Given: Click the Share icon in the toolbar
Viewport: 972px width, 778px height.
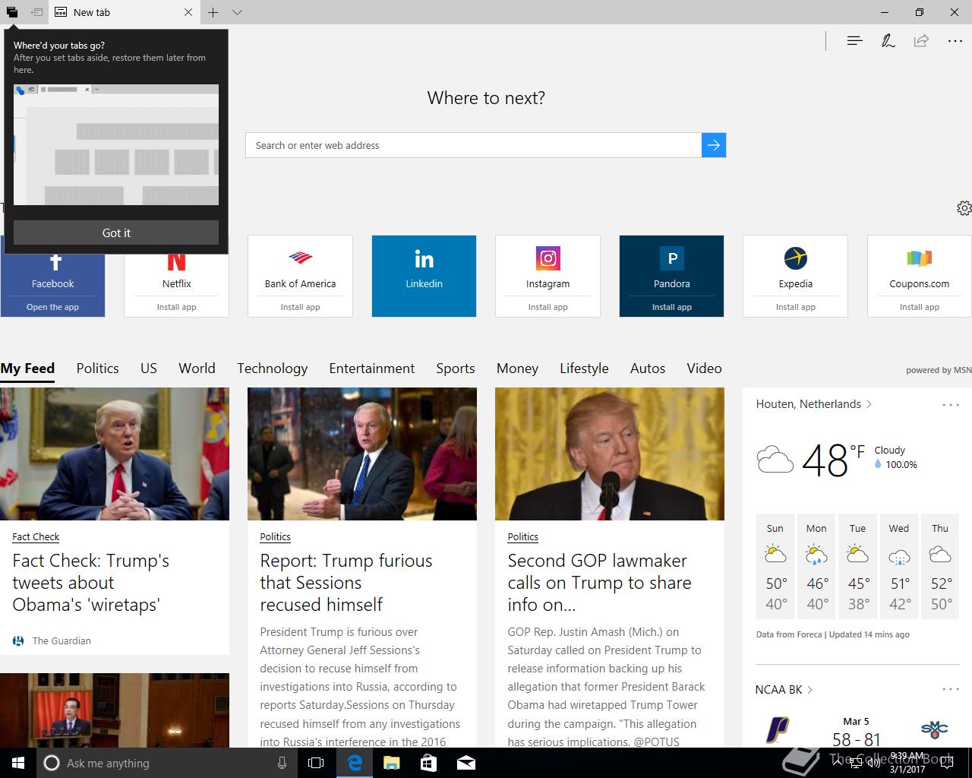Looking at the screenshot, I should pos(921,41).
